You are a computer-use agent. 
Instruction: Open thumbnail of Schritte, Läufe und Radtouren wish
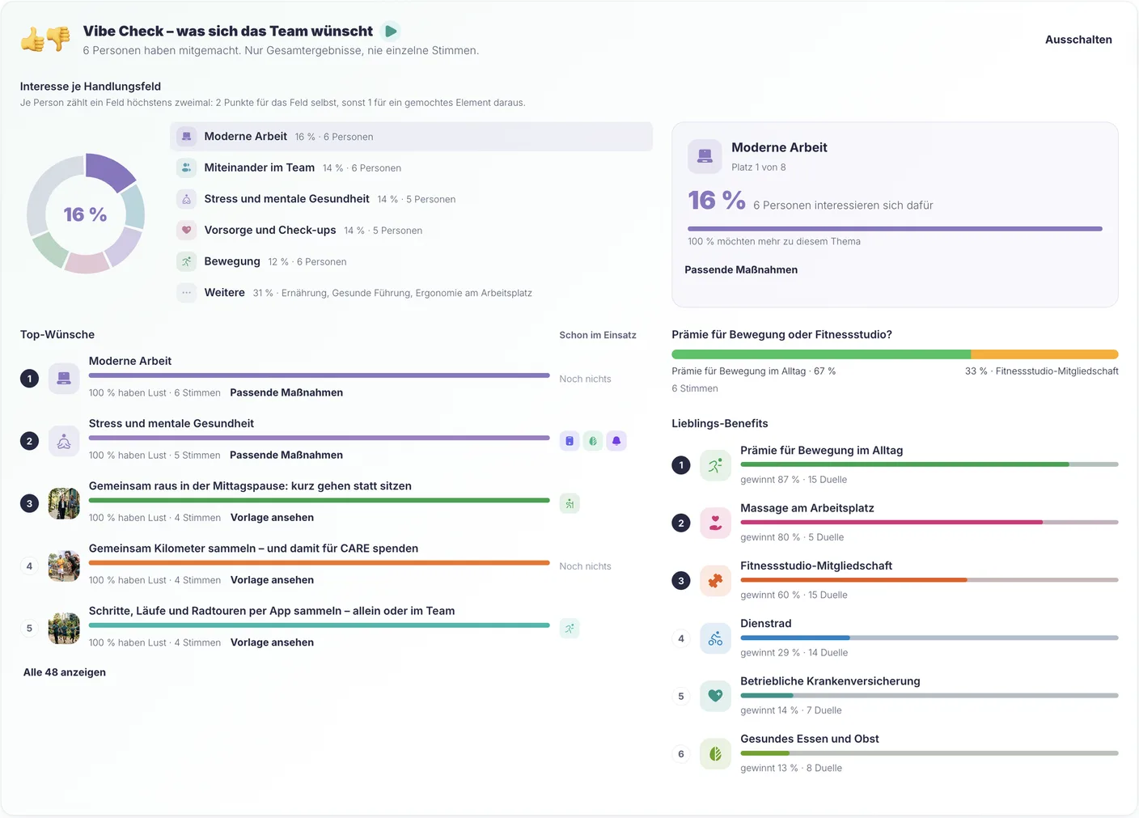[x=64, y=628]
